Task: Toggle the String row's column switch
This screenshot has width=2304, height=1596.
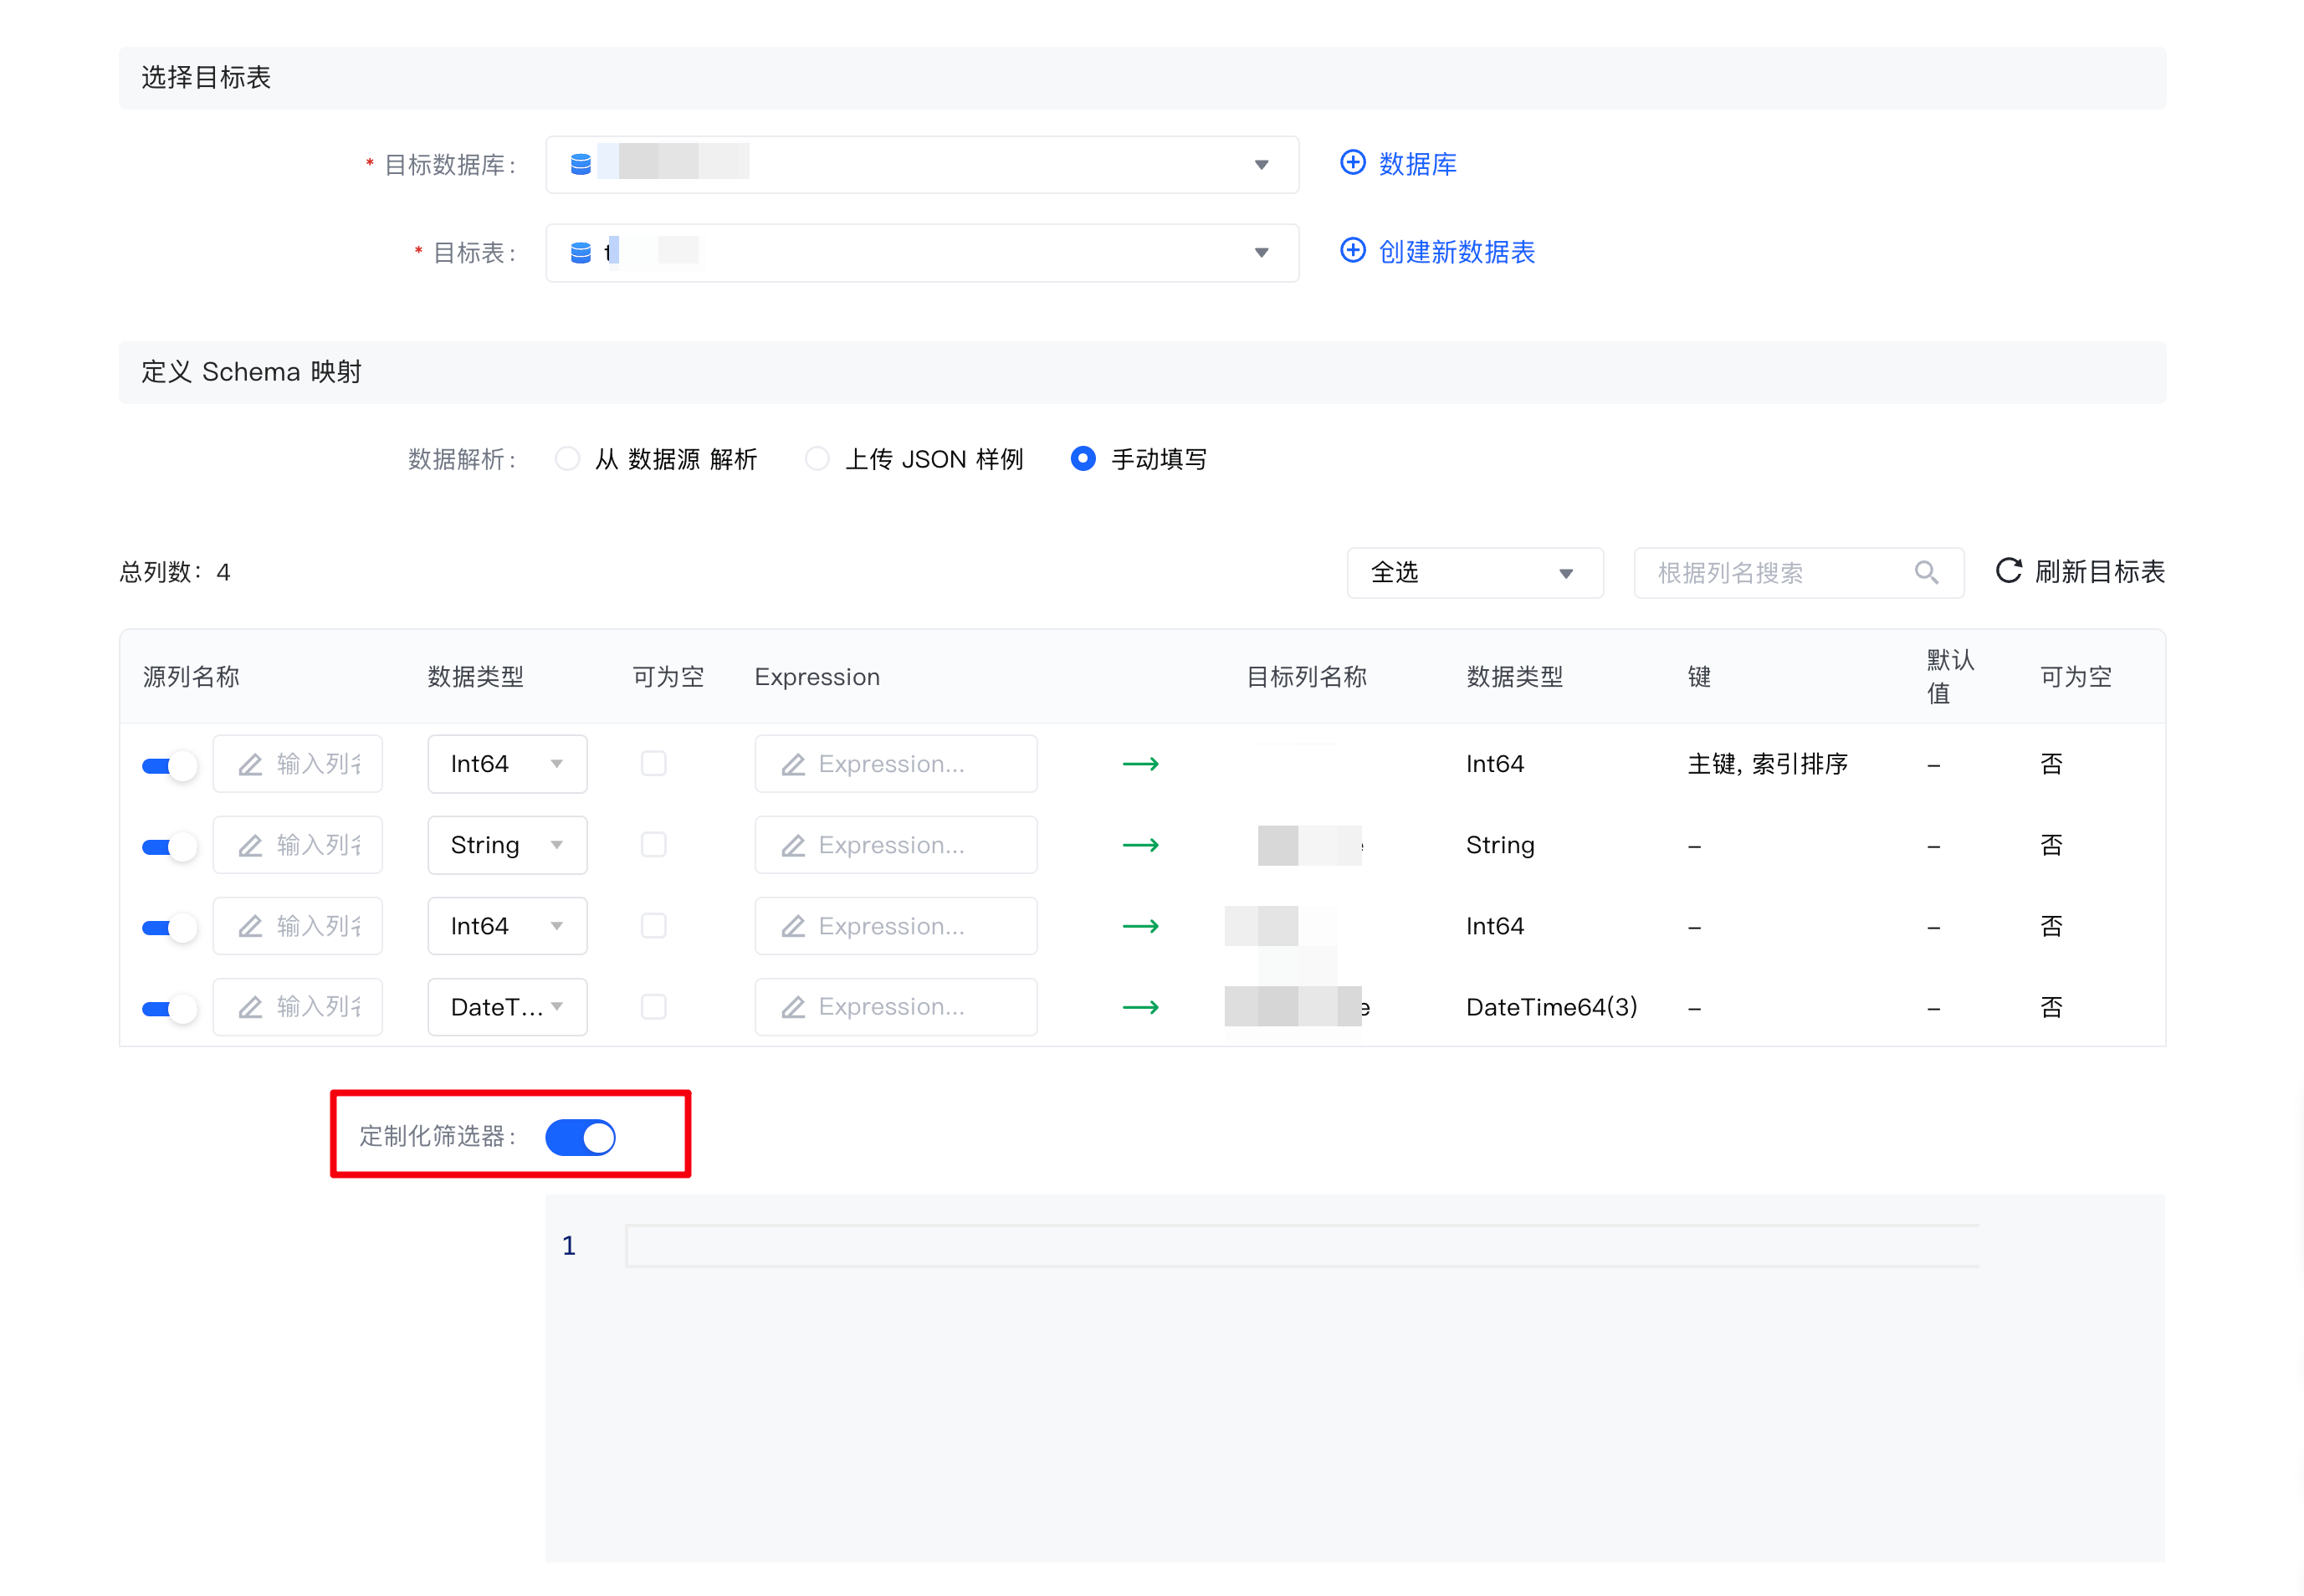Action: pyautogui.click(x=169, y=847)
